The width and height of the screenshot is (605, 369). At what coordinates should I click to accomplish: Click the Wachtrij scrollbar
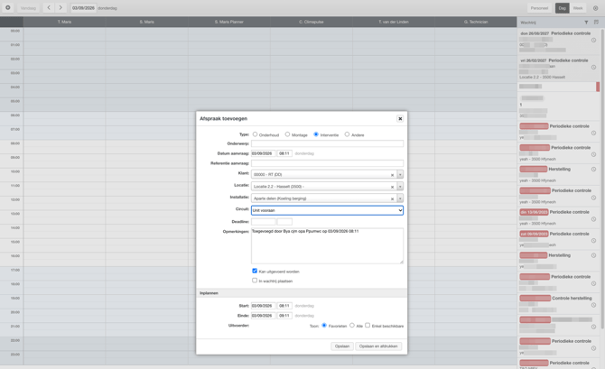(602, 178)
